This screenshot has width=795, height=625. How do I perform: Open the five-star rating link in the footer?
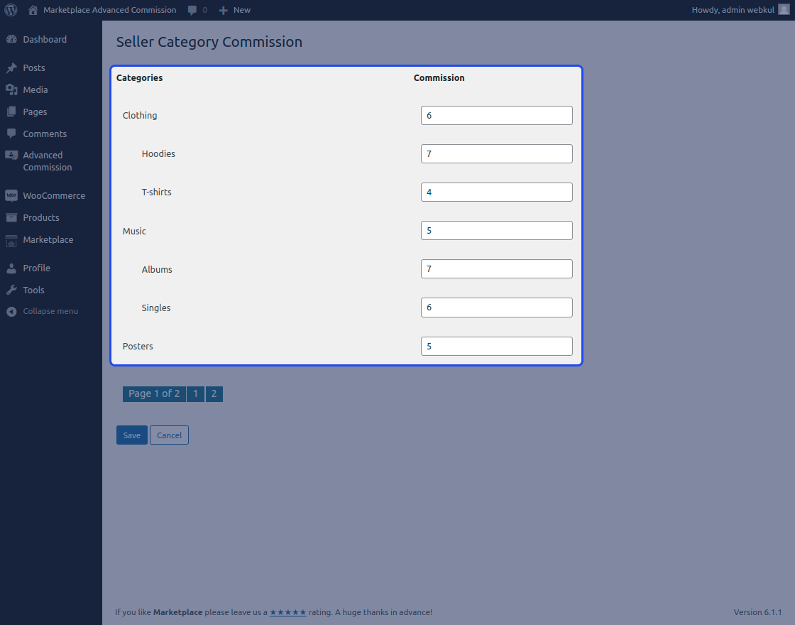click(287, 612)
